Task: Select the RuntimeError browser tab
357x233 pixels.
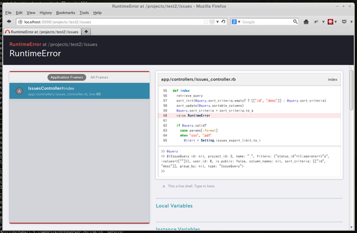Action: tap(42, 32)
